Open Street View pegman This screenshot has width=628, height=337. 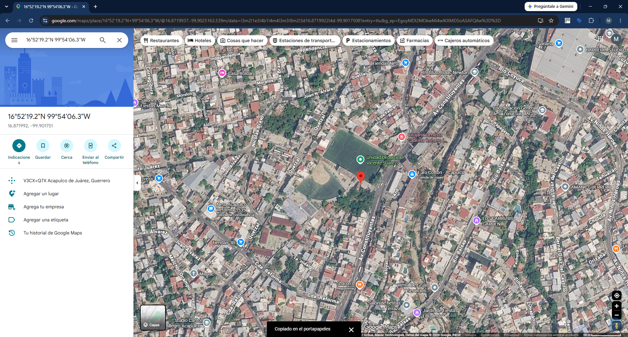(617, 326)
